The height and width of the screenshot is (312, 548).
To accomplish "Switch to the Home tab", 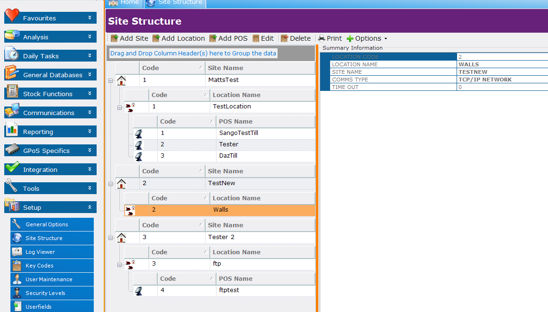I will [124, 3].
